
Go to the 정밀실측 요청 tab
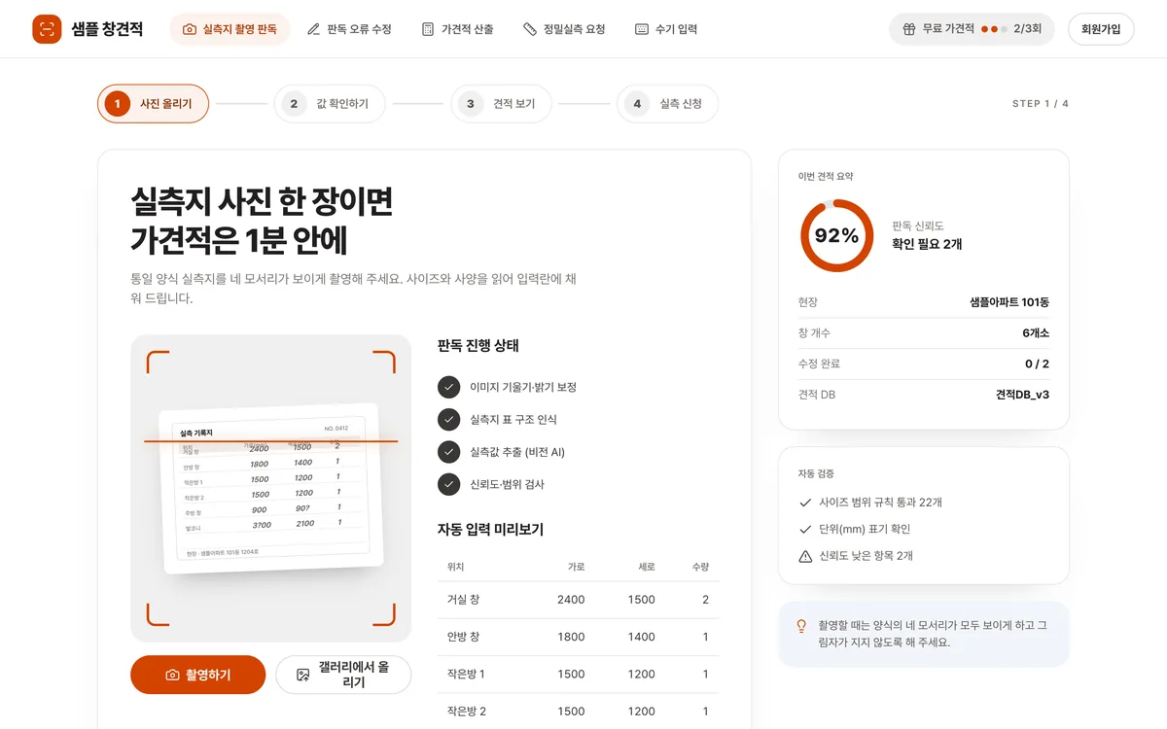564,29
